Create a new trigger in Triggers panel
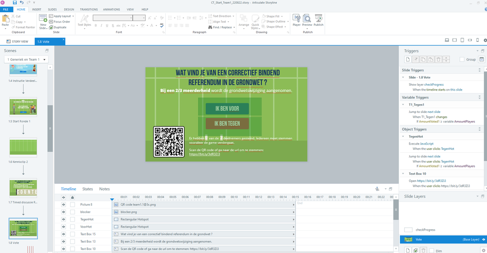This screenshot has height=253, width=487. (407, 59)
